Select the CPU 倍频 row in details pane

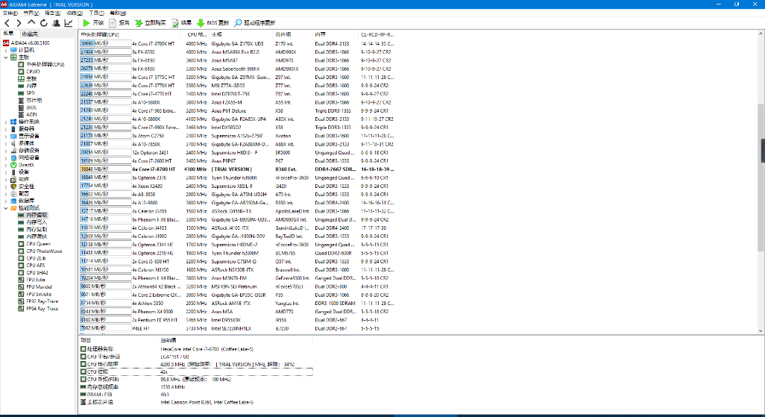pyautogui.click(x=196, y=371)
